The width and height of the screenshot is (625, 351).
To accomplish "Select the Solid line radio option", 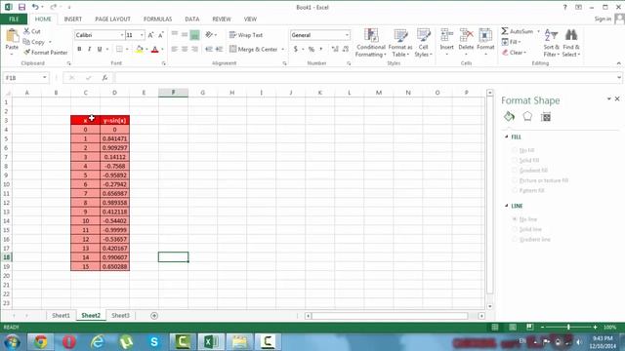I will (515, 229).
